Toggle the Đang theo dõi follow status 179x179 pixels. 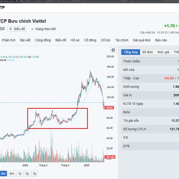pyautogui.click(x=43, y=29)
